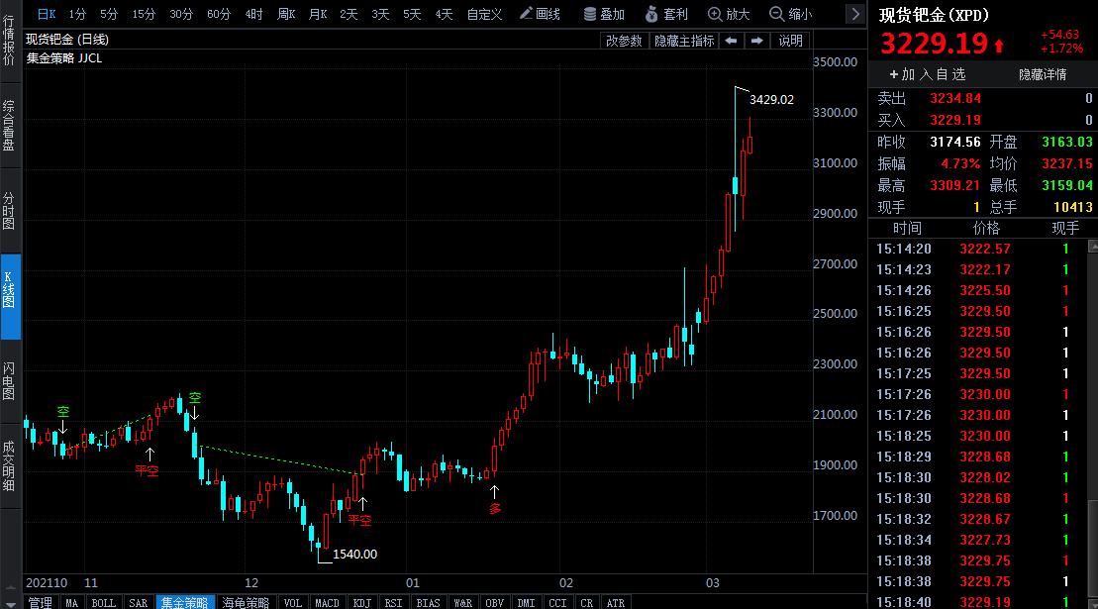Zoom out with the 缩小 magnifier
The width and height of the screenshot is (1098, 609).
(791, 14)
